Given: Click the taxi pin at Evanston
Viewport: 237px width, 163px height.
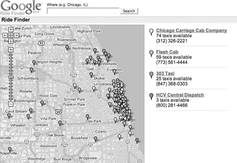Looking at the screenshot, I should pyautogui.click(x=115, y=72).
